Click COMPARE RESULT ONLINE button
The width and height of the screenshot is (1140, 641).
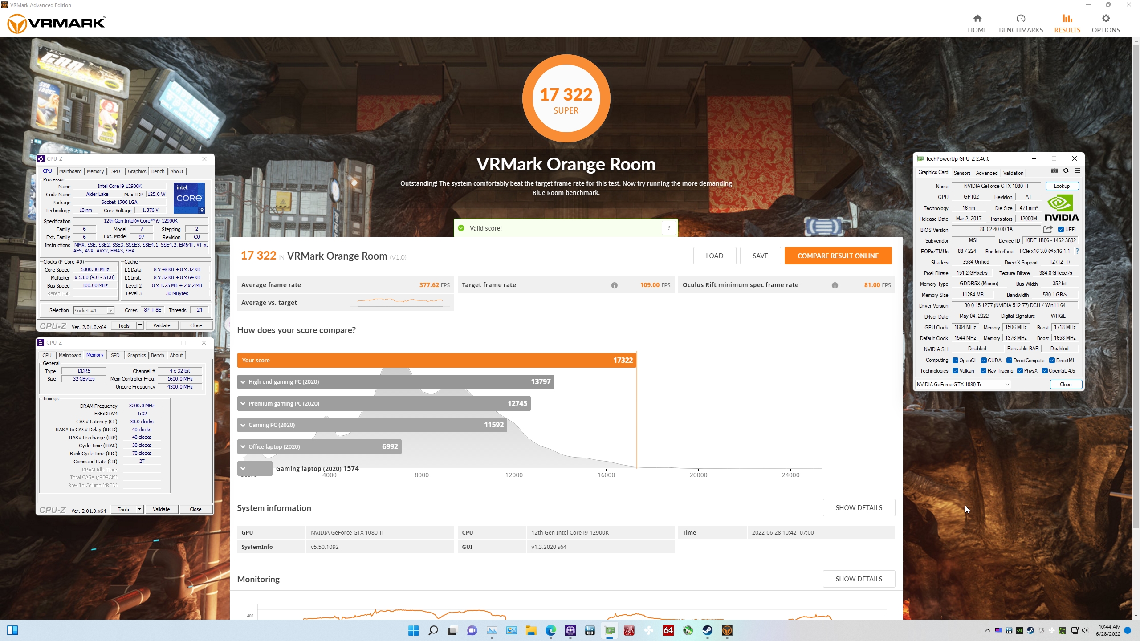click(838, 256)
